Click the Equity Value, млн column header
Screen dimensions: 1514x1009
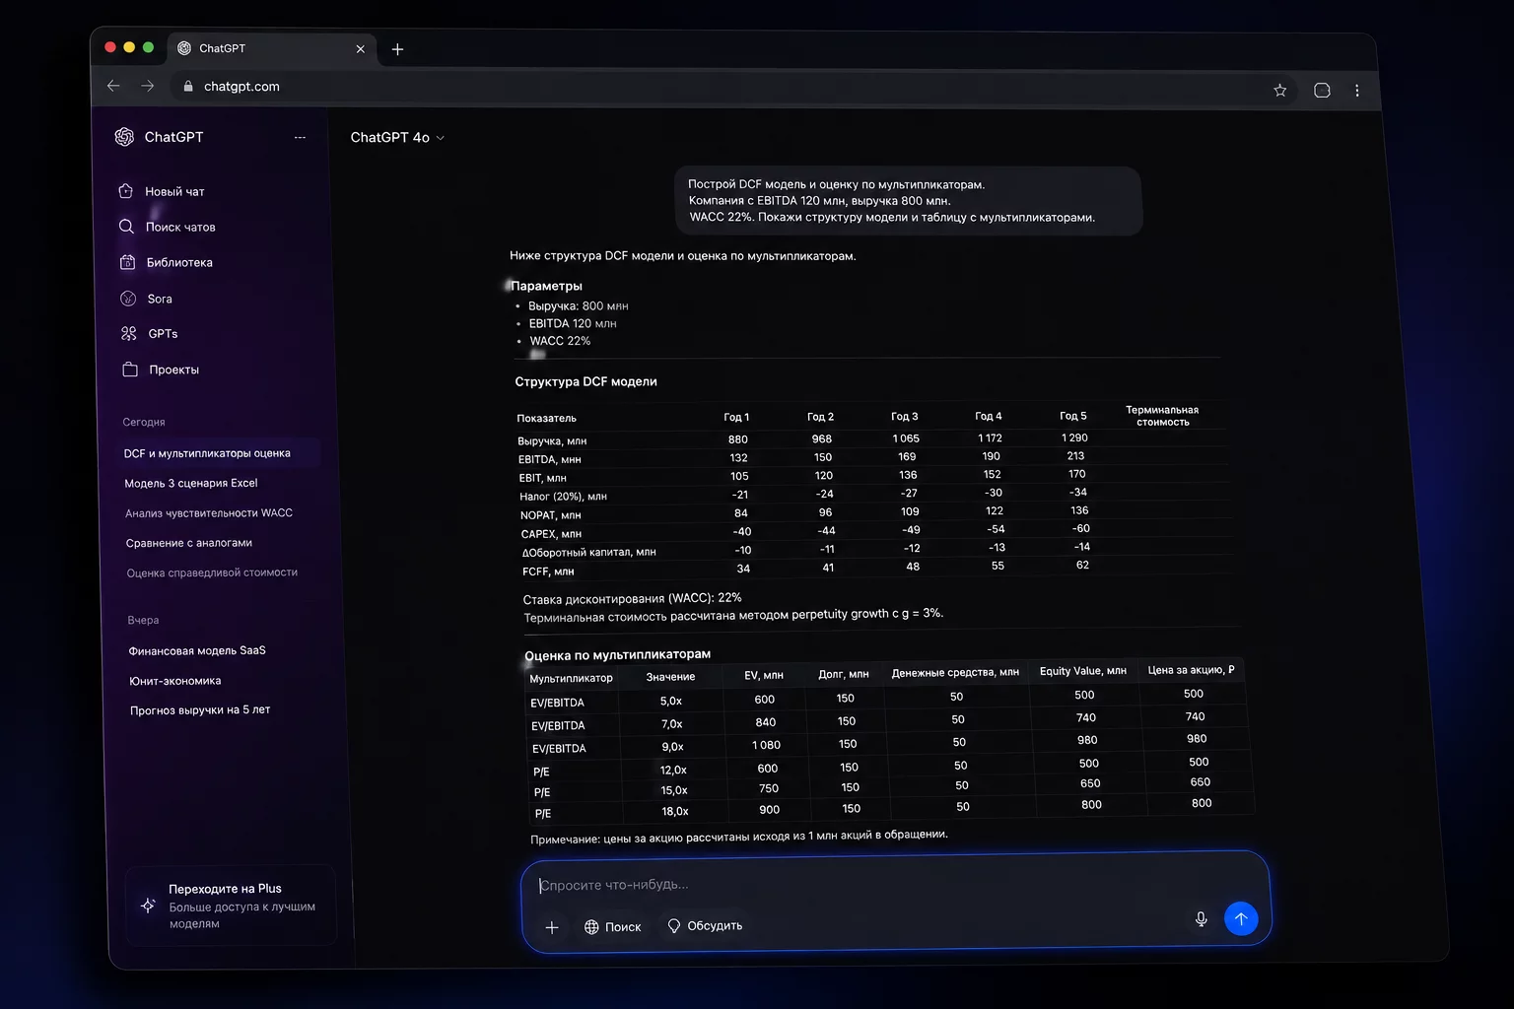(1082, 671)
